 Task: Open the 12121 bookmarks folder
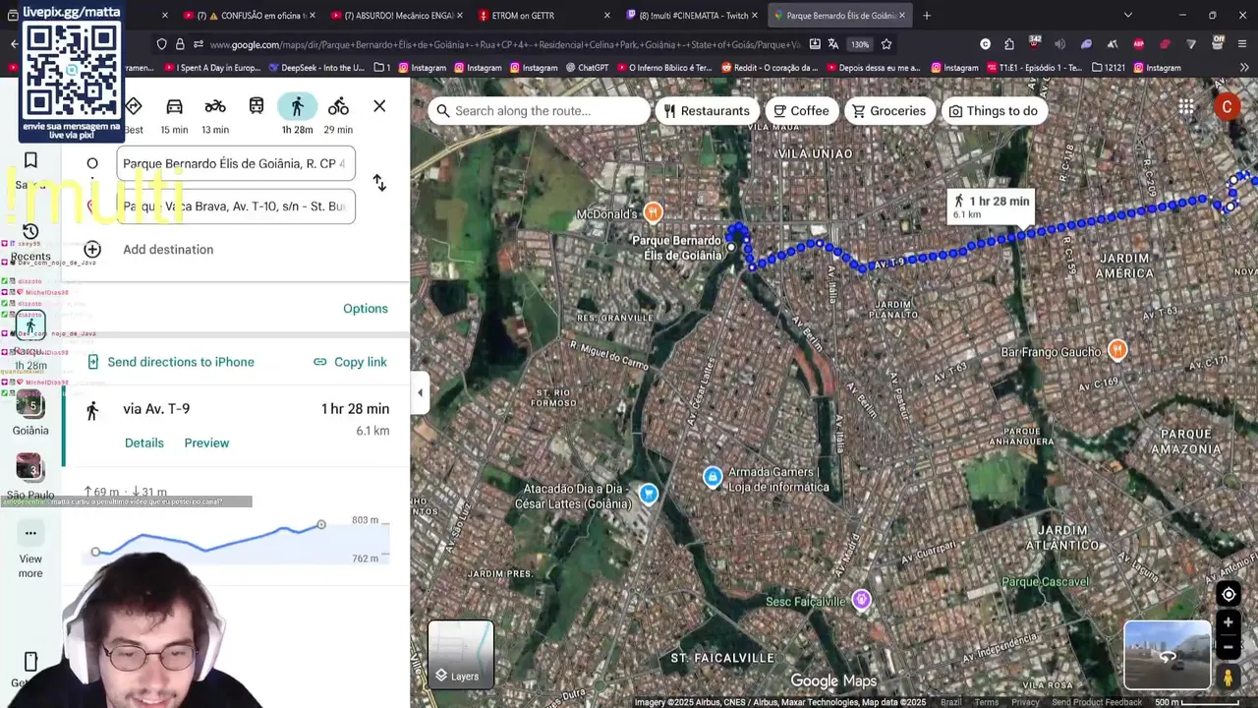click(x=1108, y=68)
